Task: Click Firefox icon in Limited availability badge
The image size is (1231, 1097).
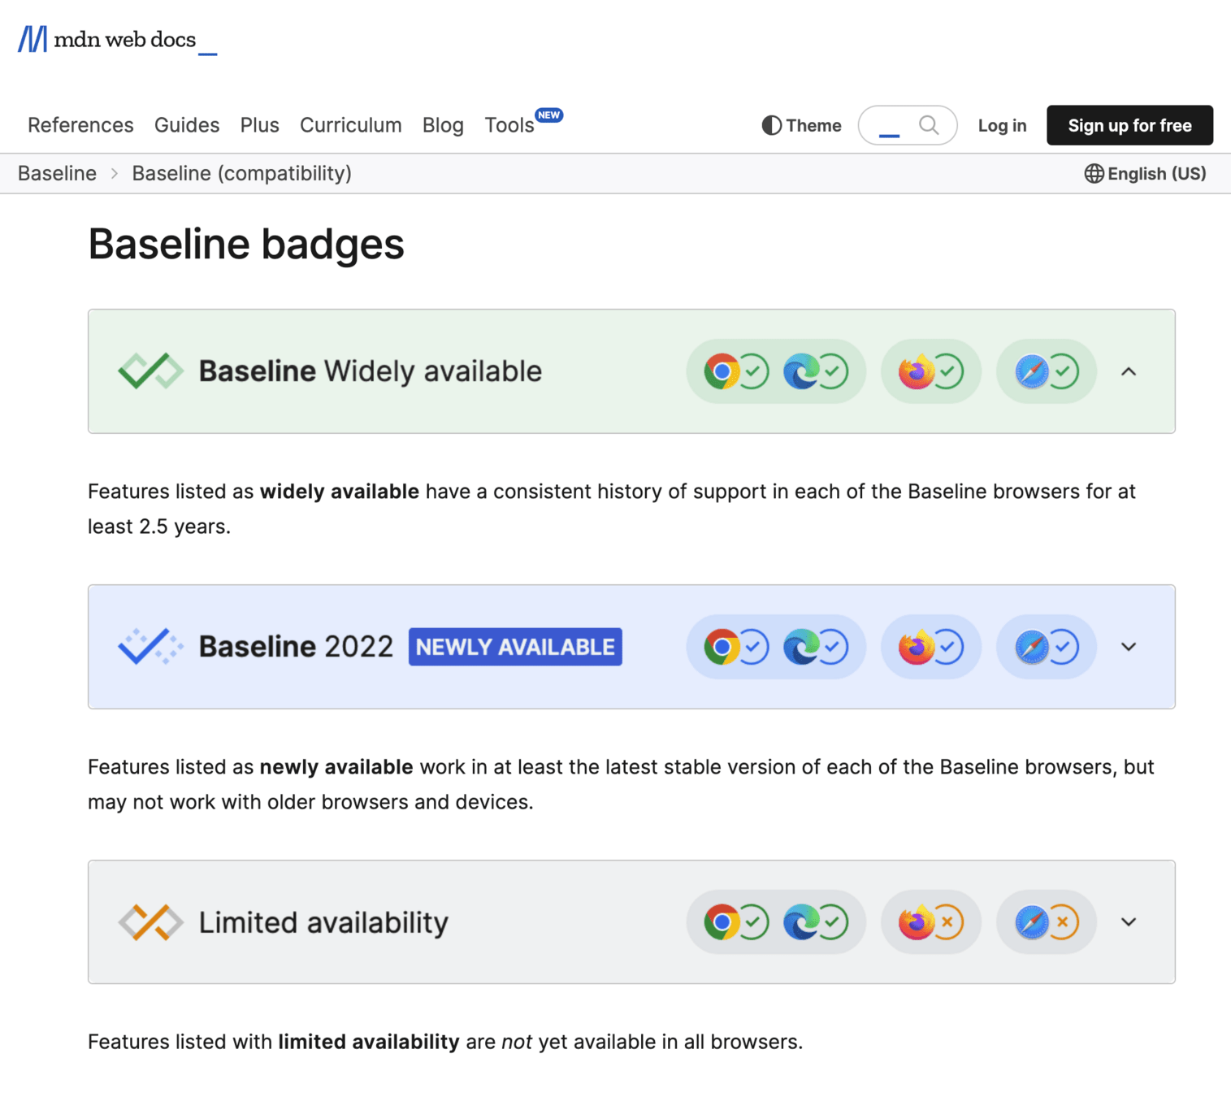Action: click(x=916, y=922)
